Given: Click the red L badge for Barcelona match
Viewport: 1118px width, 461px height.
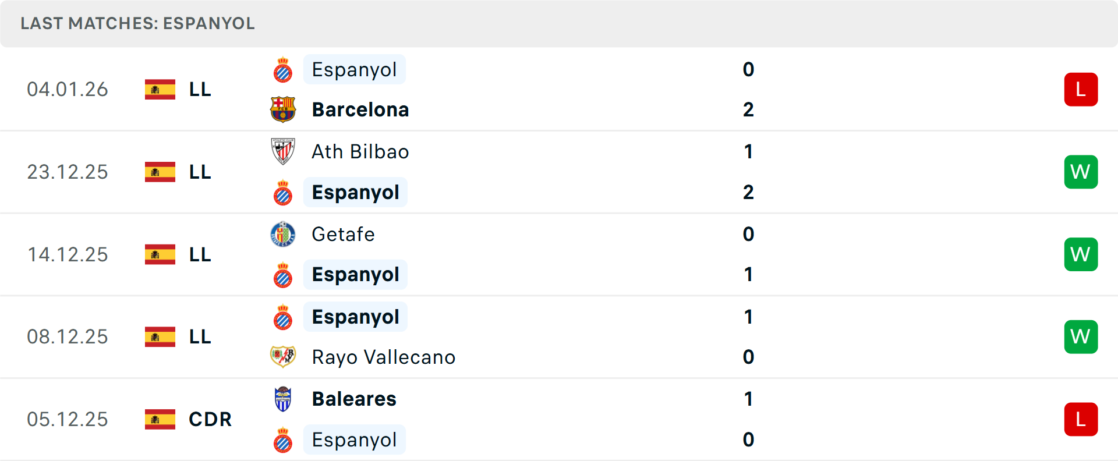Looking at the screenshot, I should [x=1081, y=89].
